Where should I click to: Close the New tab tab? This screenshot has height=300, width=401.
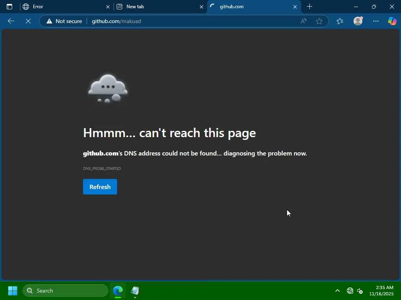click(x=201, y=7)
